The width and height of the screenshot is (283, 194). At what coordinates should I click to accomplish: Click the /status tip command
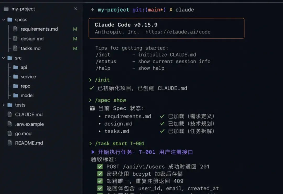tap(106, 62)
